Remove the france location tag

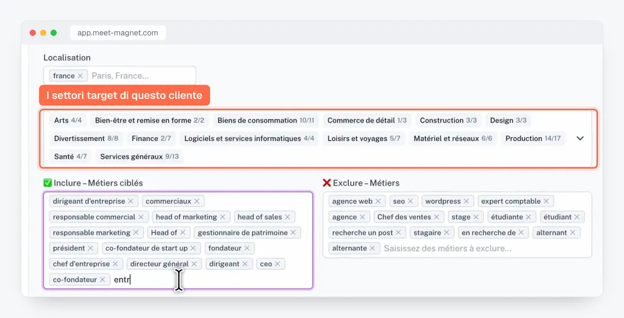80,76
